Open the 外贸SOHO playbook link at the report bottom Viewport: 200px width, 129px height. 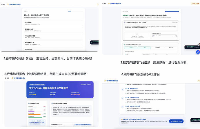[x=82, y=125]
